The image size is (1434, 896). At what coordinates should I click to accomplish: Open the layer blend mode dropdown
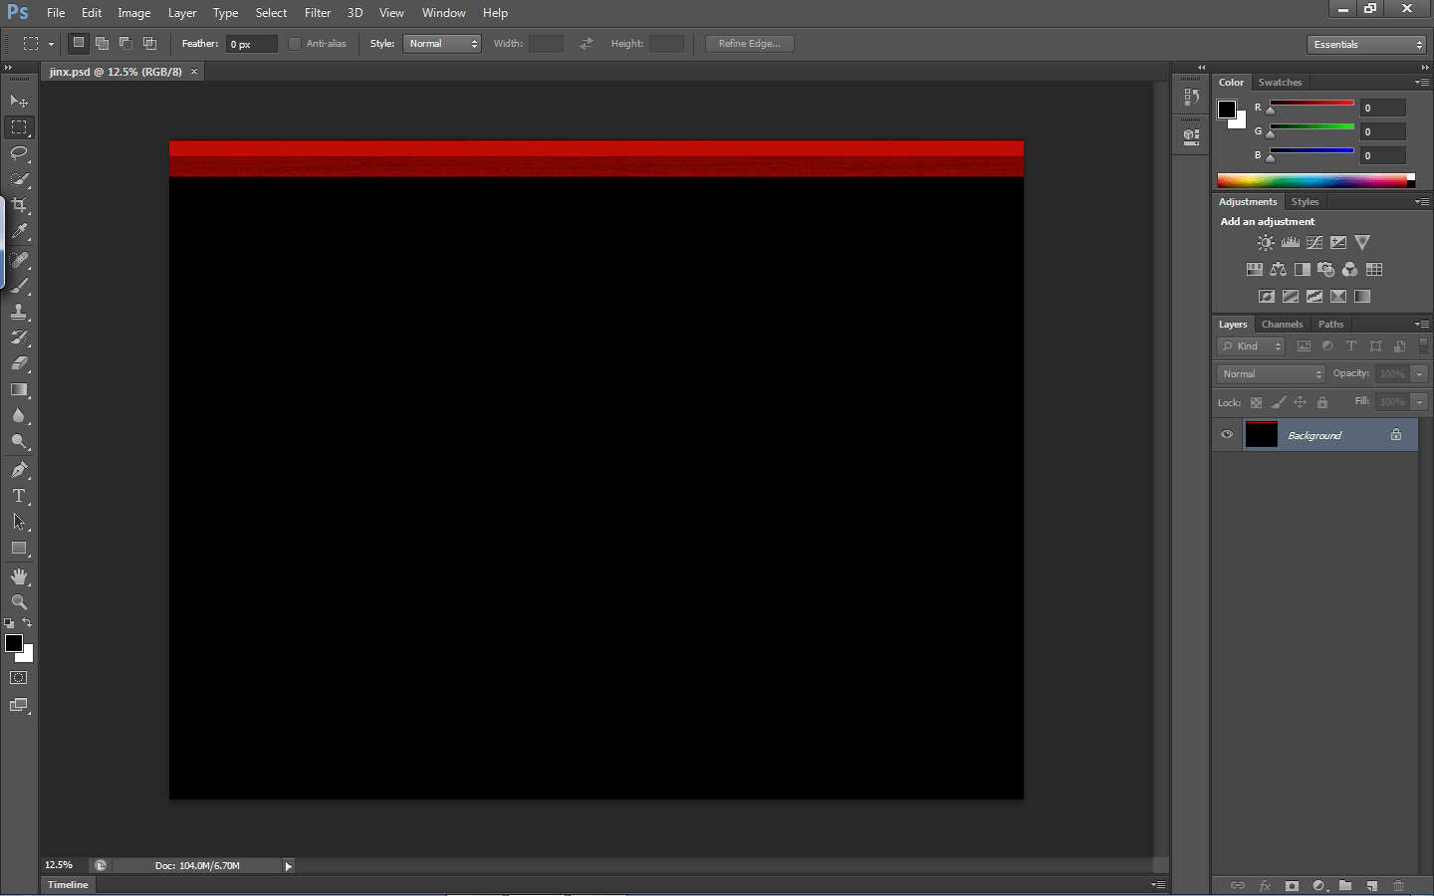tap(1270, 373)
